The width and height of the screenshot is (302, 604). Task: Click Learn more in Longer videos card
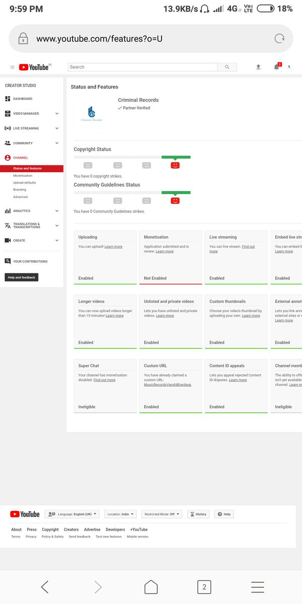(x=114, y=316)
